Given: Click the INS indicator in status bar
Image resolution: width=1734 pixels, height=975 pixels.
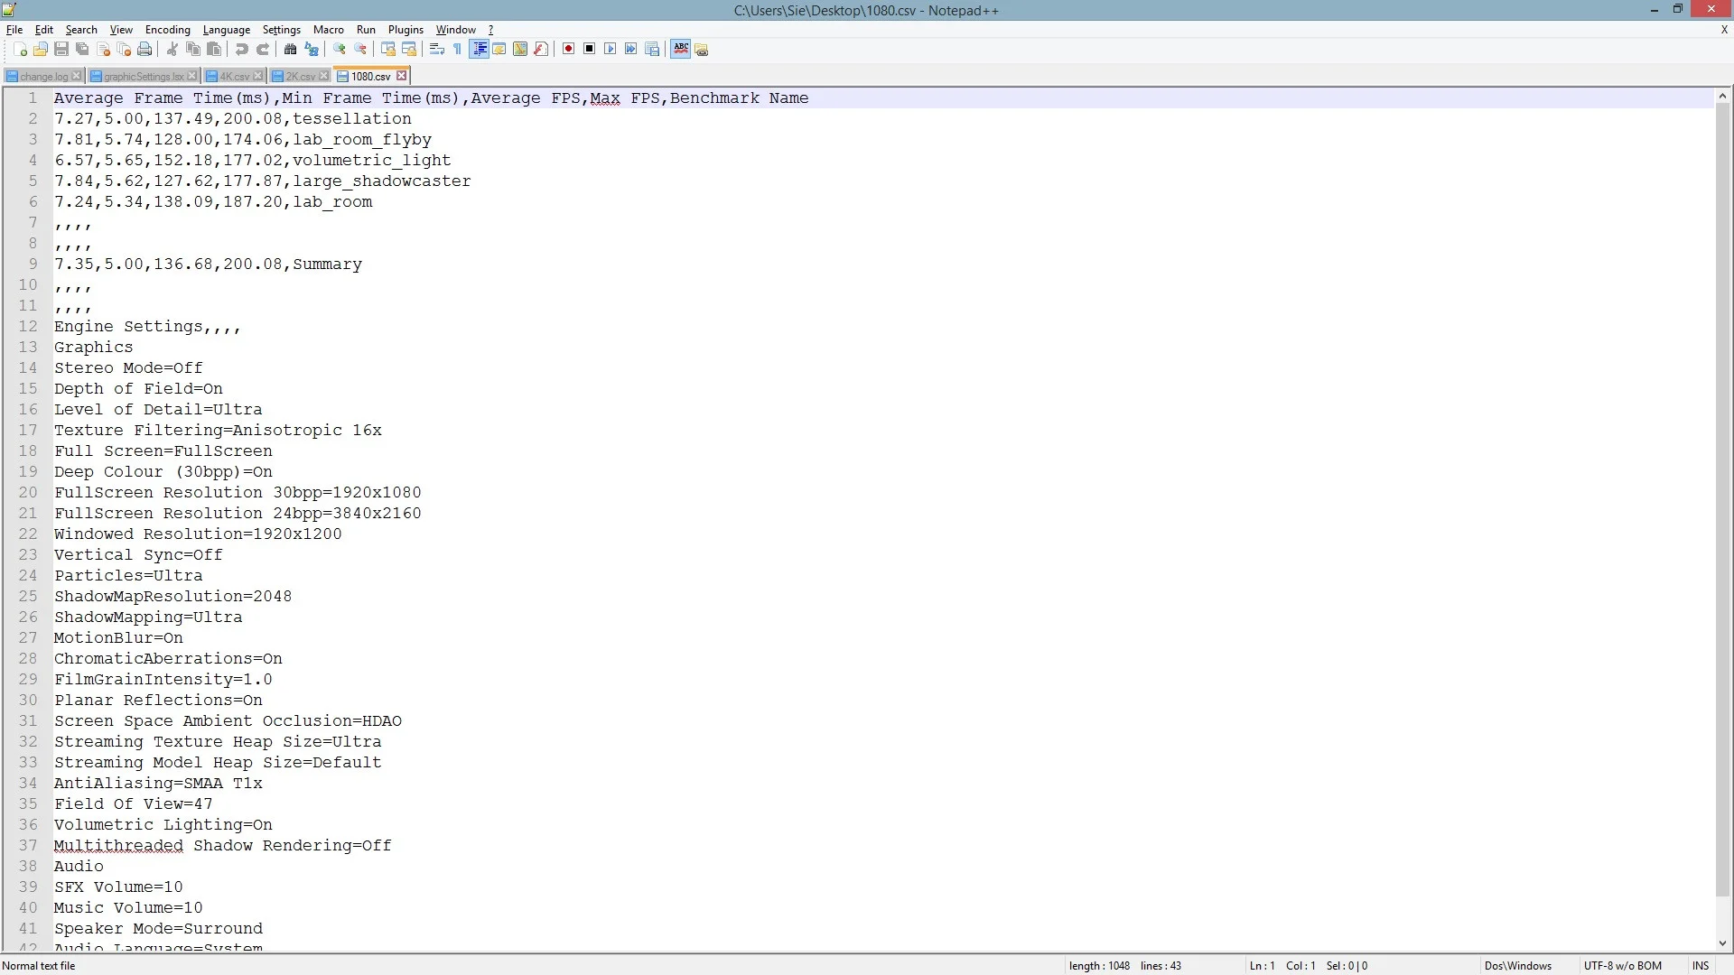Looking at the screenshot, I should pos(1701,965).
